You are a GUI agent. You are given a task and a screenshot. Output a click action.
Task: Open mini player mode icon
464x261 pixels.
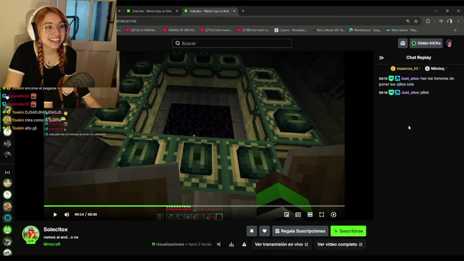(286, 215)
